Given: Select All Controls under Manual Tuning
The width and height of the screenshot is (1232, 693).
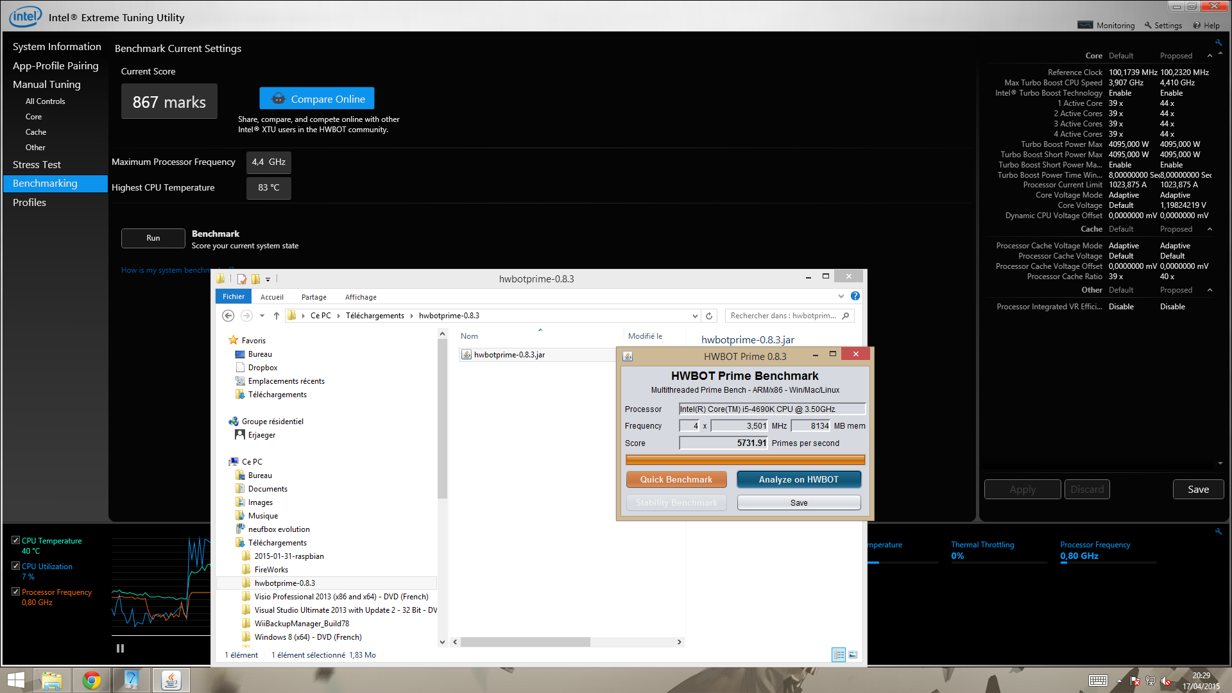Looking at the screenshot, I should (45, 101).
